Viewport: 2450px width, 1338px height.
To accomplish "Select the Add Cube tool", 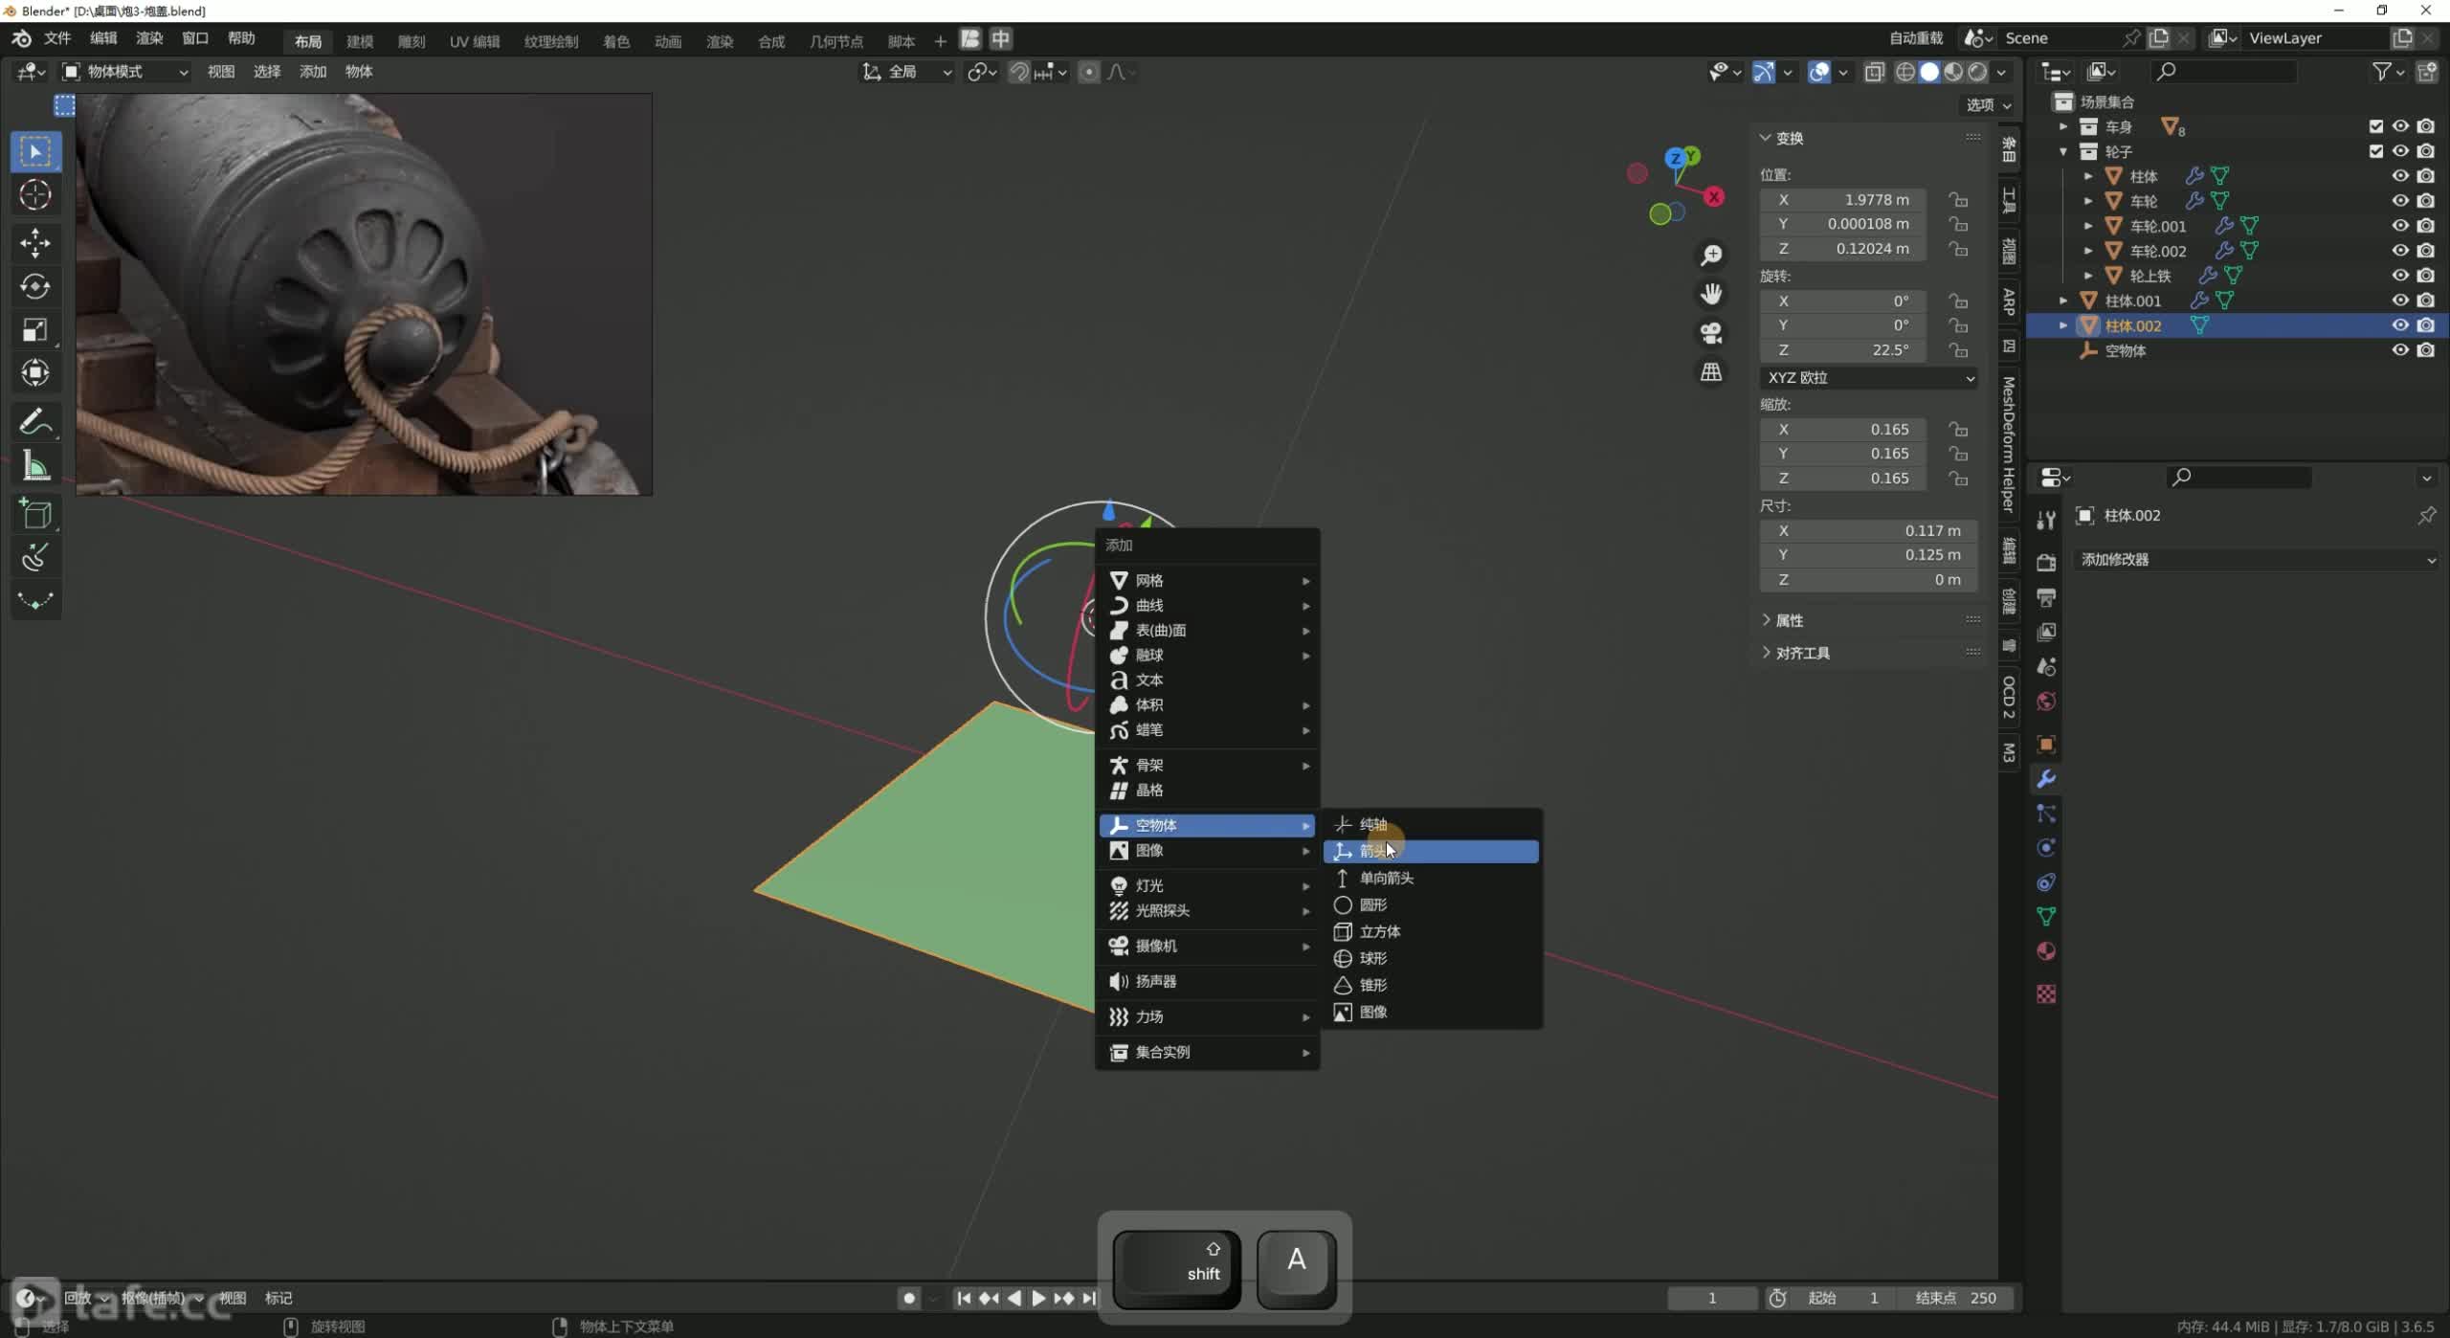I will tap(35, 514).
